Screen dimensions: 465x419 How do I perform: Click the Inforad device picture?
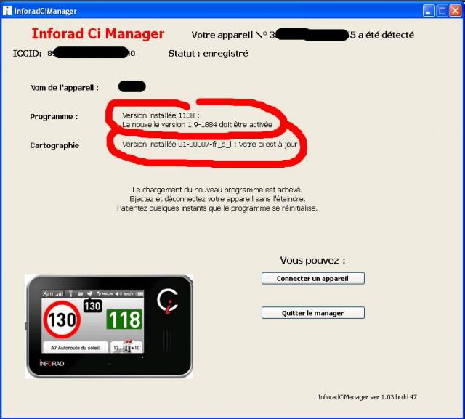pyautogui.click(x=109, y=327)
